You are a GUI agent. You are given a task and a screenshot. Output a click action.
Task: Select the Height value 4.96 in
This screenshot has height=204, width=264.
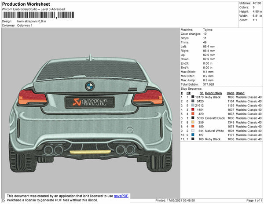click(x=257, y=11)
